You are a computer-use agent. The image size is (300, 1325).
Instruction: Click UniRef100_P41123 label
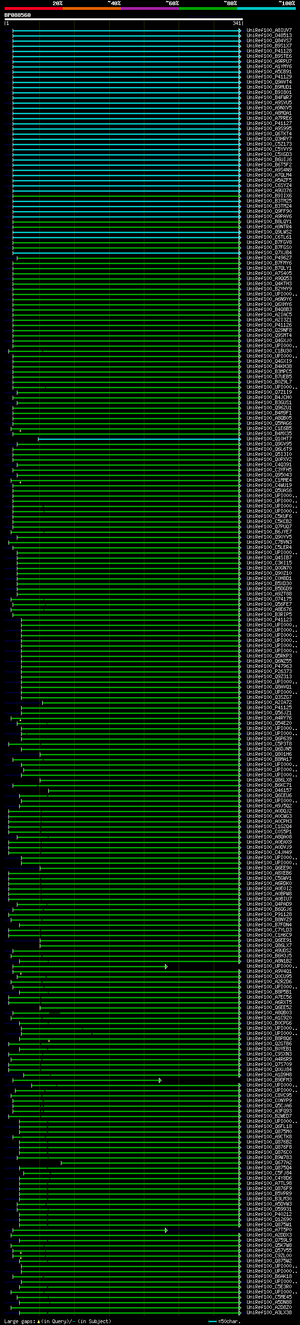[x=269, y=620]
